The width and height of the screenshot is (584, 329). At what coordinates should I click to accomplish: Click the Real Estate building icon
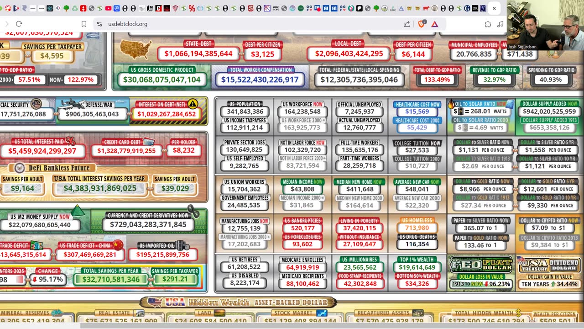(140, 313)
